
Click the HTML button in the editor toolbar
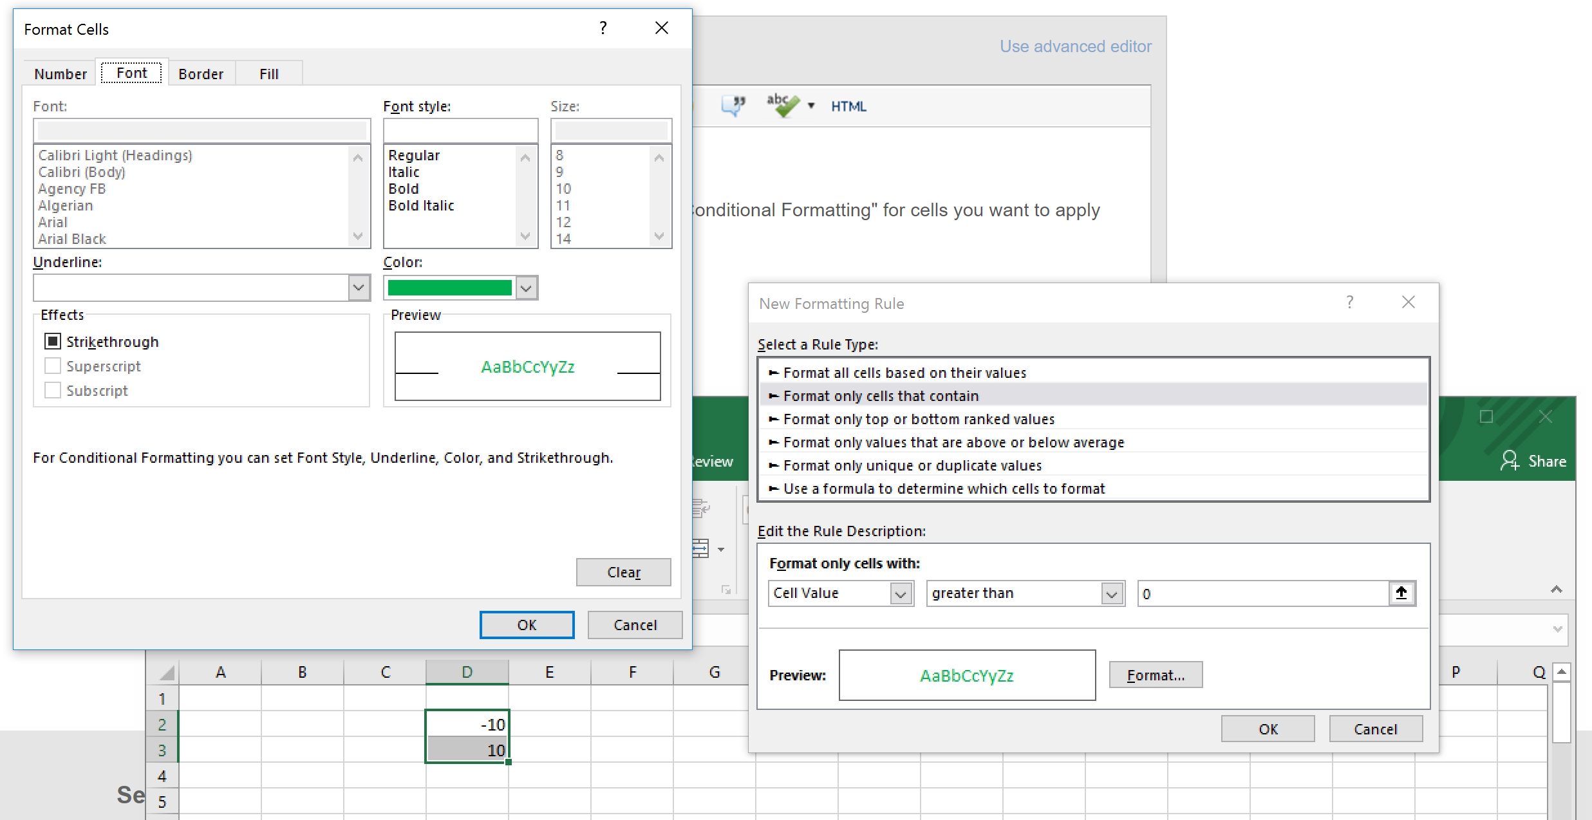point(848,106)
